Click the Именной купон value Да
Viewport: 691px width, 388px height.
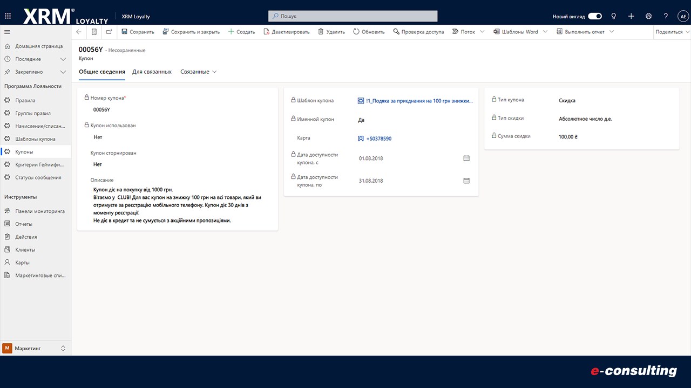point(361,120)
